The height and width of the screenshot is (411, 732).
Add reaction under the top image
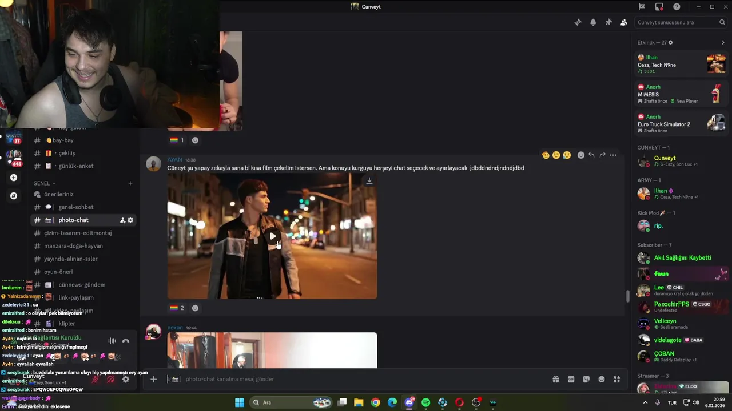[195, 140]
